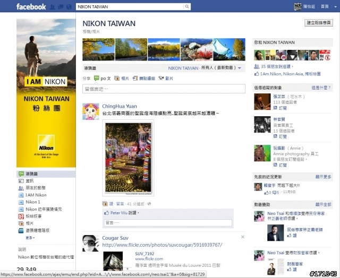Select the Wall item in left sidebar
Image resolution: width=340 pixels, height=278 pixels.
[x=46, y=174]
